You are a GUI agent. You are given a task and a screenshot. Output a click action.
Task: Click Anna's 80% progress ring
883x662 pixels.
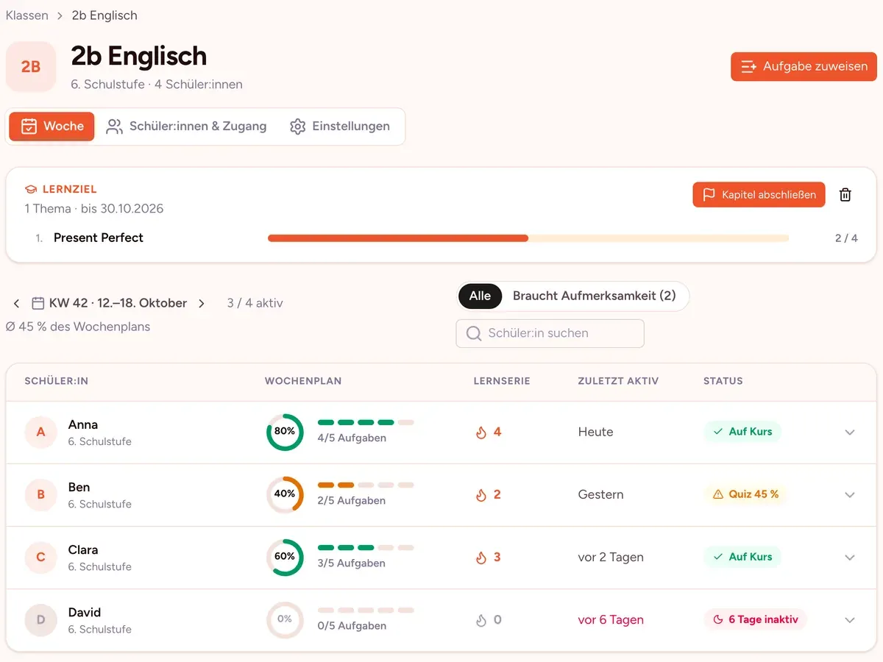coord(285,433)
